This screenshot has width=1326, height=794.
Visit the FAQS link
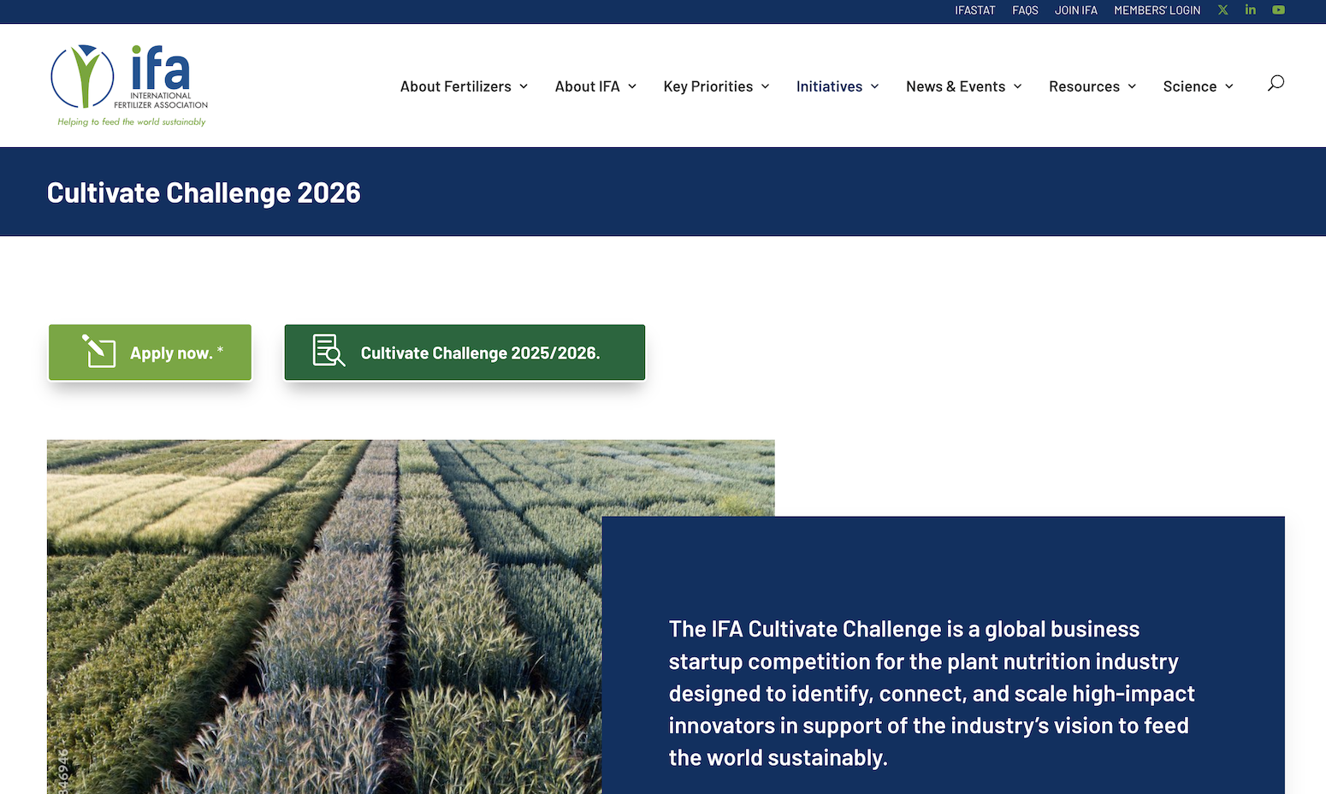[x=1025, y=10]
